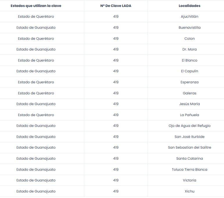Click on Dr. Mora in the table

click(189, 49)
